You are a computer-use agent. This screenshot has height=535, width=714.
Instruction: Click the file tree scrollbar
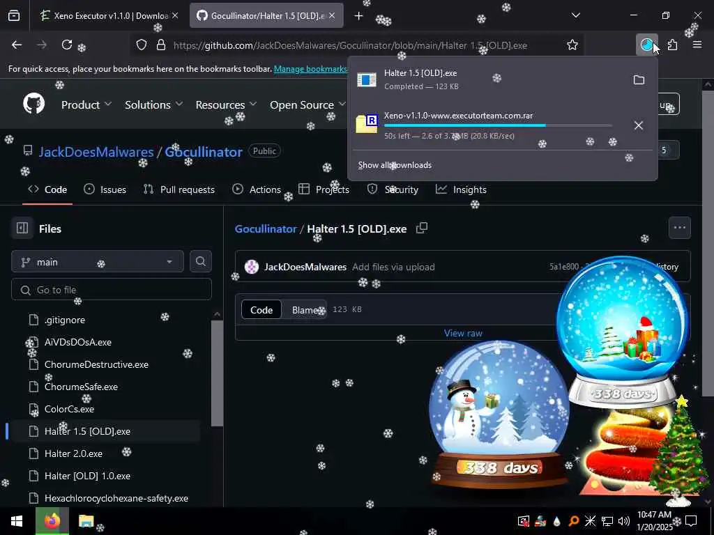click(218, 373)
